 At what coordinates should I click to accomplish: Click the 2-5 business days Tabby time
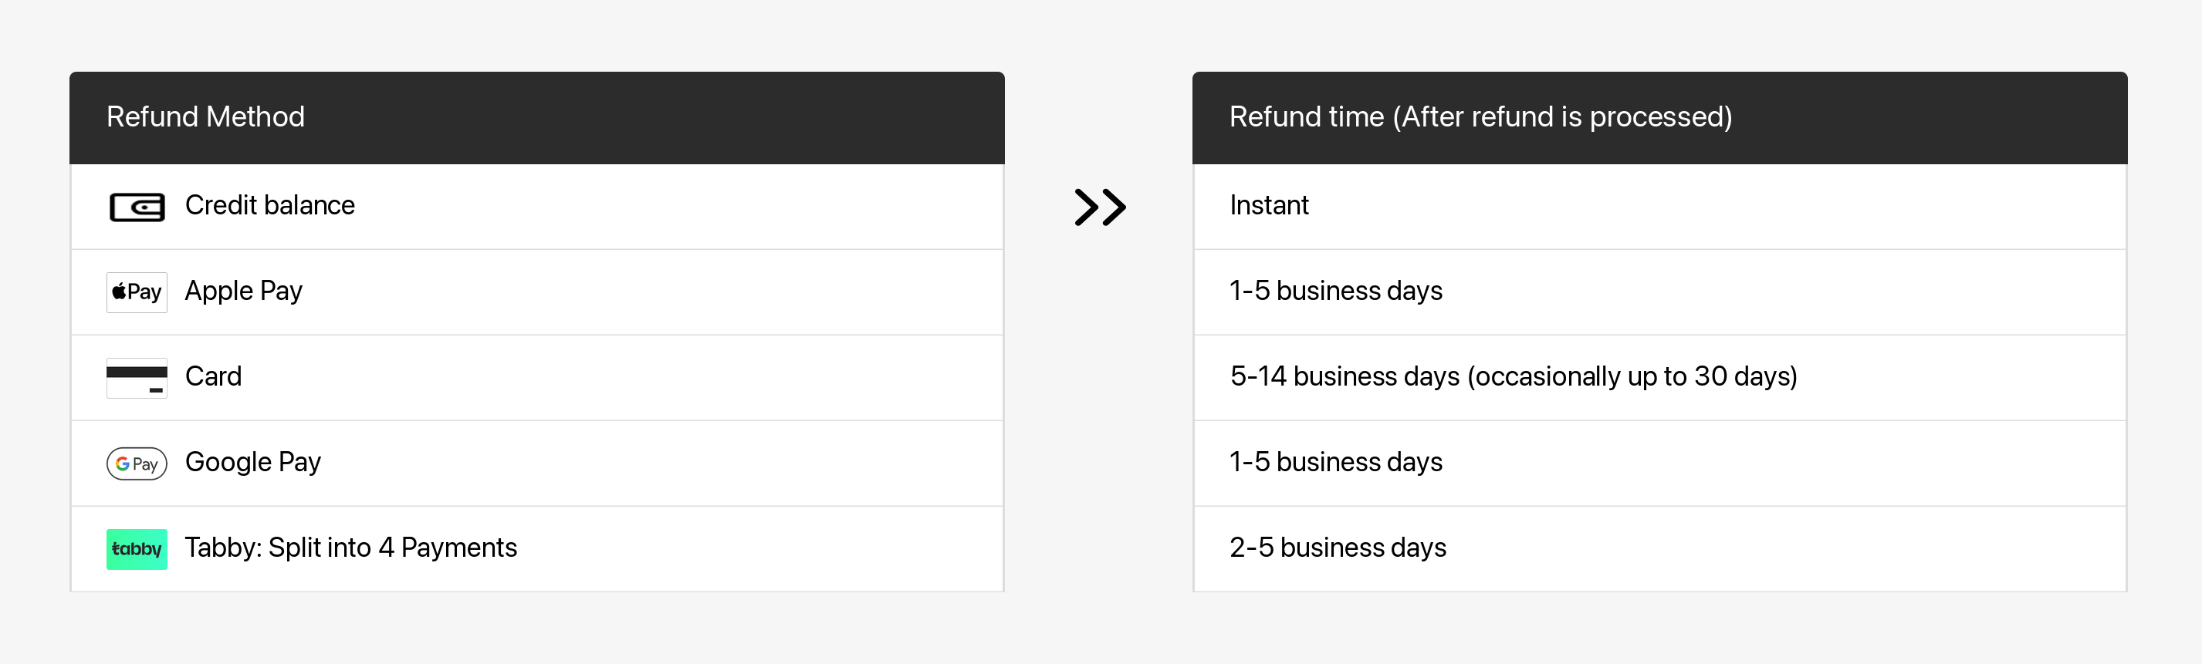coord(1338,548)
